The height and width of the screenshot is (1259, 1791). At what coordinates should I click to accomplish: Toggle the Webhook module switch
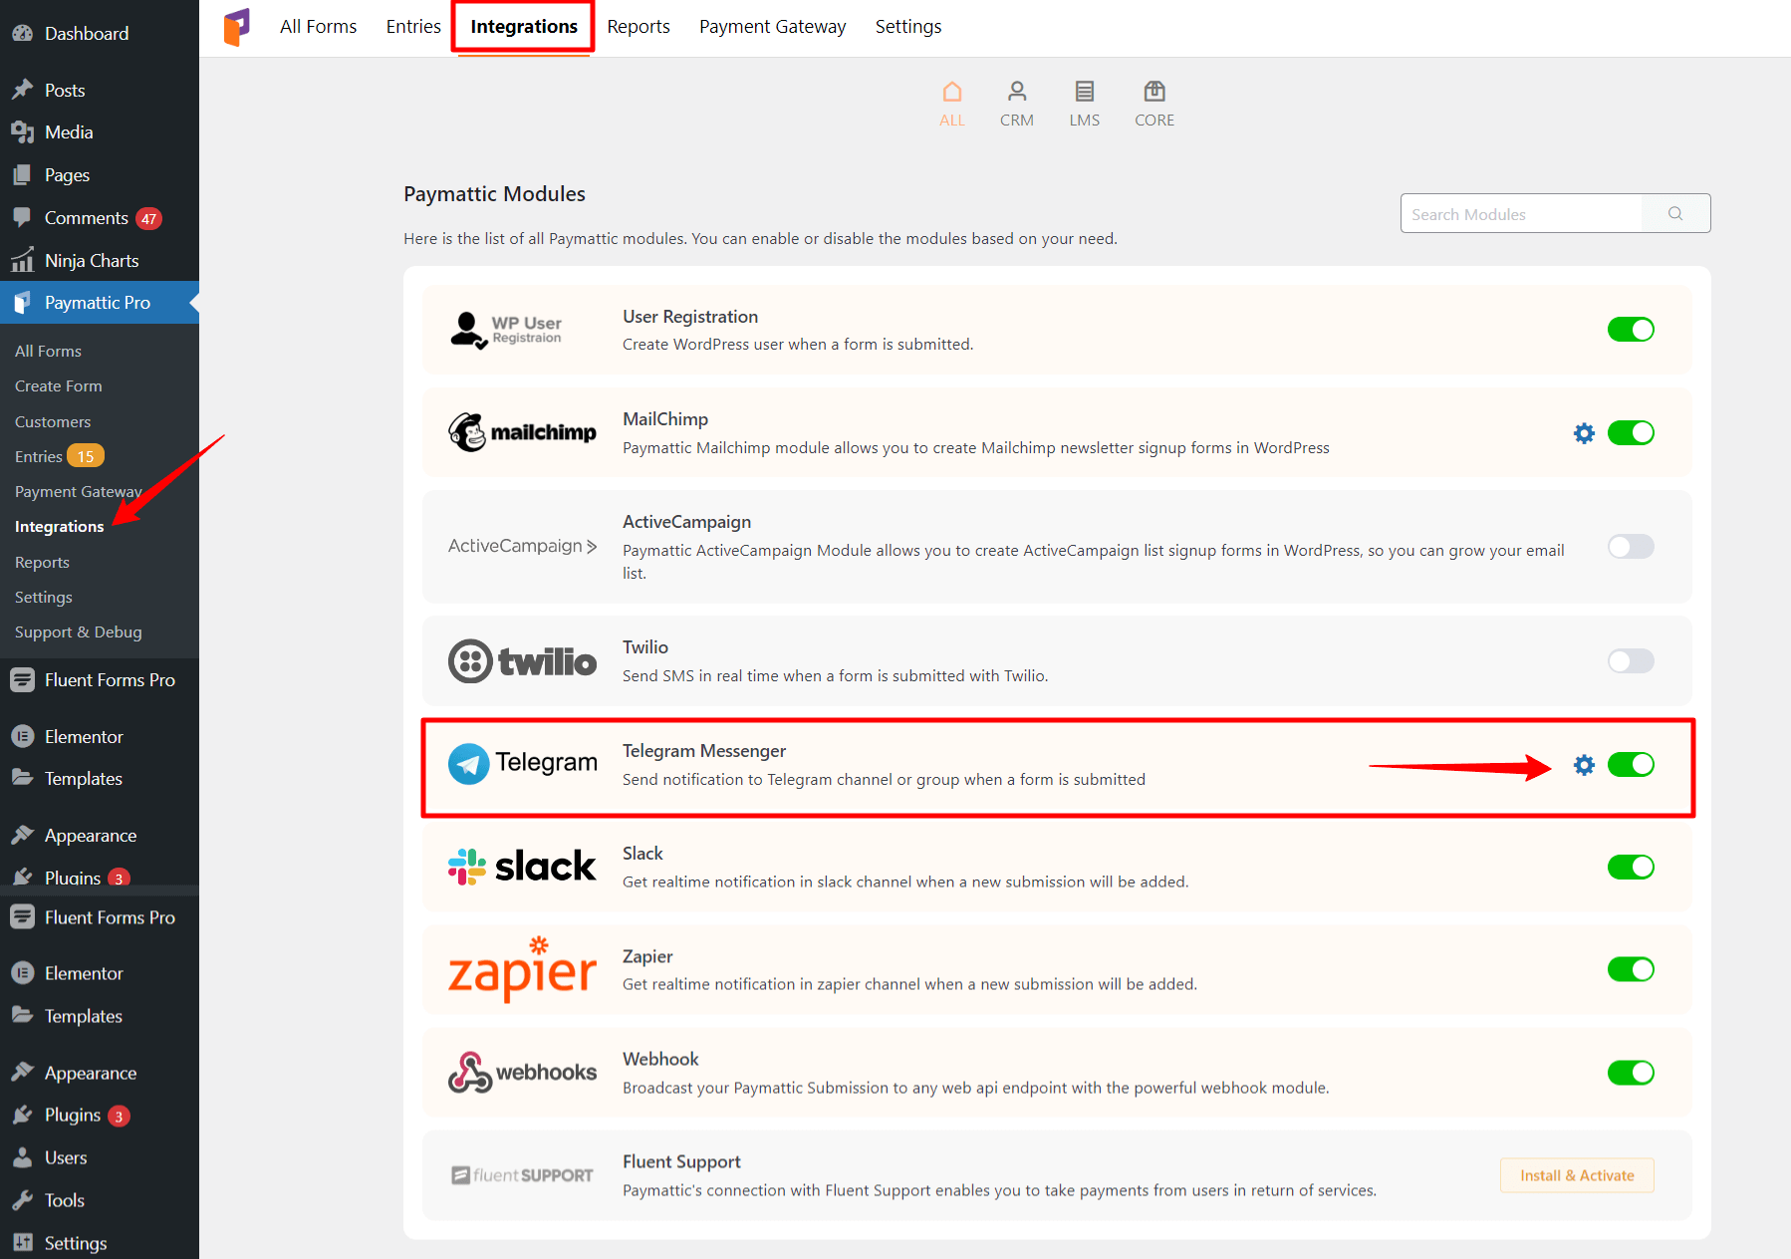(x=1631, y=1073)
